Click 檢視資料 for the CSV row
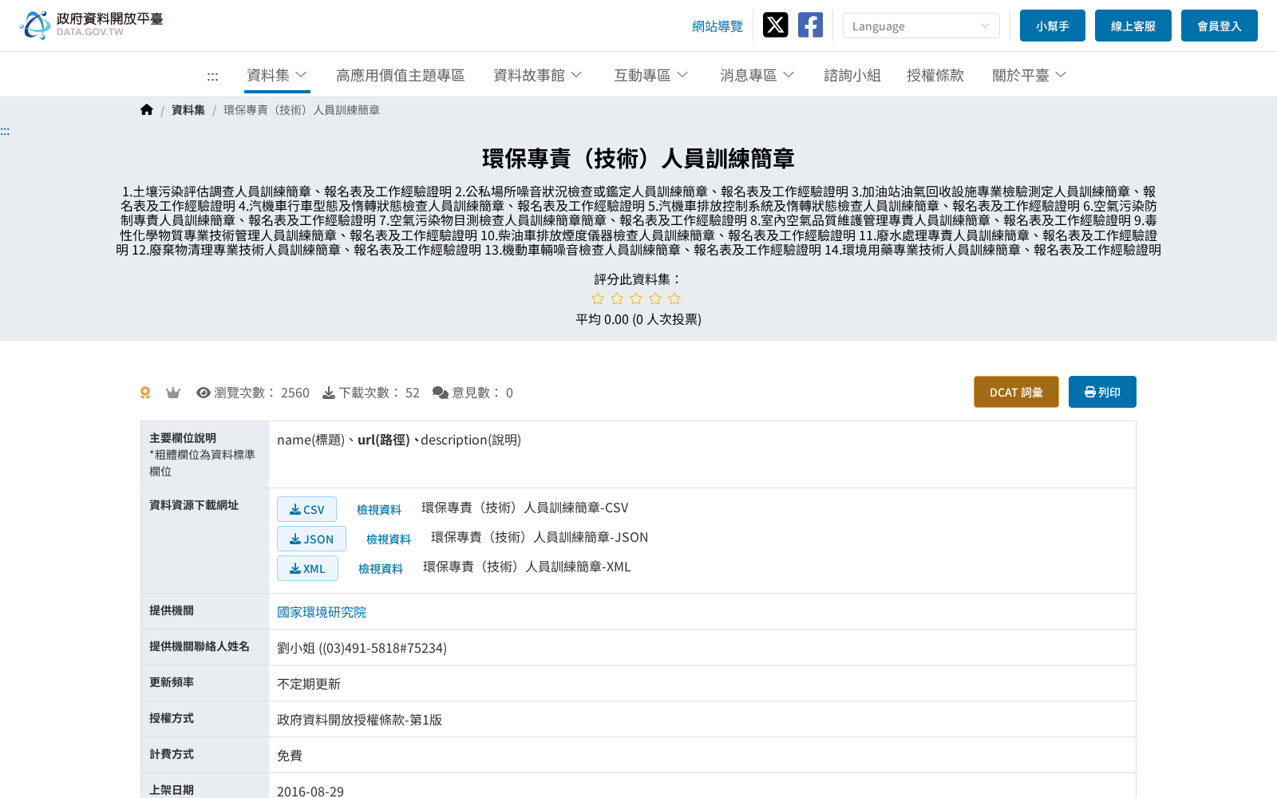 pyautogui.click(x=379, y=509)
